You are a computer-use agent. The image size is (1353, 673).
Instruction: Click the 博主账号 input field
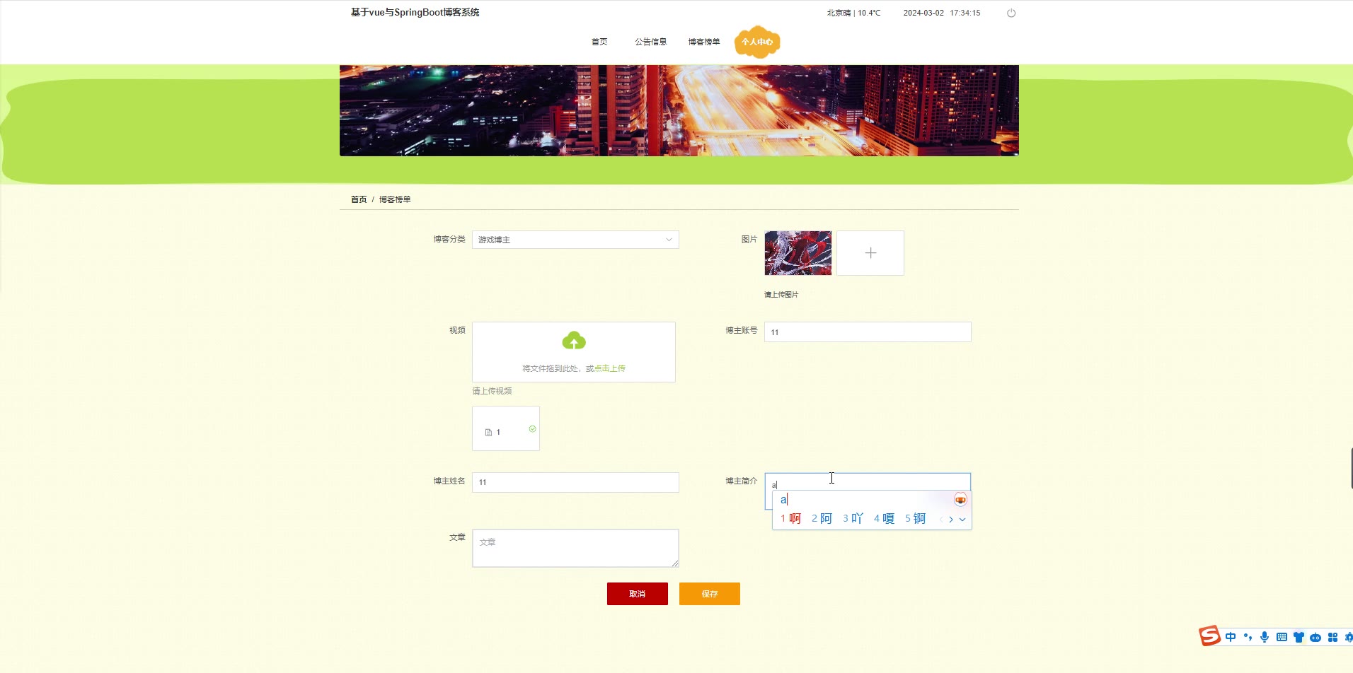pyautogui.click(x=868, y=332)
